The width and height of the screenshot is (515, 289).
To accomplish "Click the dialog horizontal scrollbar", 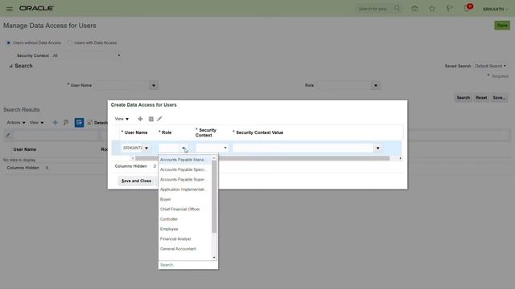I will pyautogui.click(x=262, y=158).
